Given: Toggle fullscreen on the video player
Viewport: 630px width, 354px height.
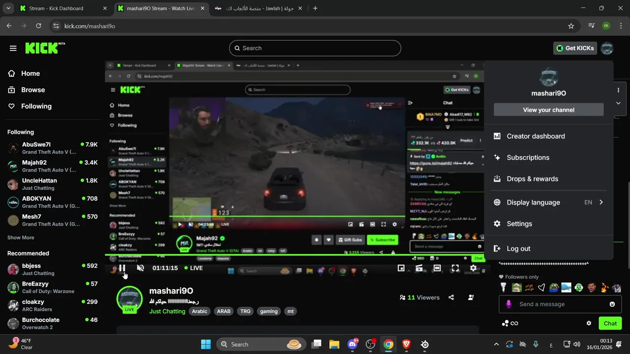Looking at the screenshot, I should pyautogui.click(x=455, y=268).
